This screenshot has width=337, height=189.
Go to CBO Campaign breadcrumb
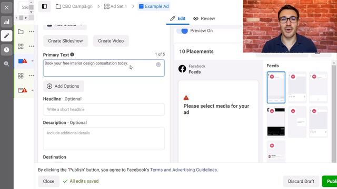coord(74,6)
